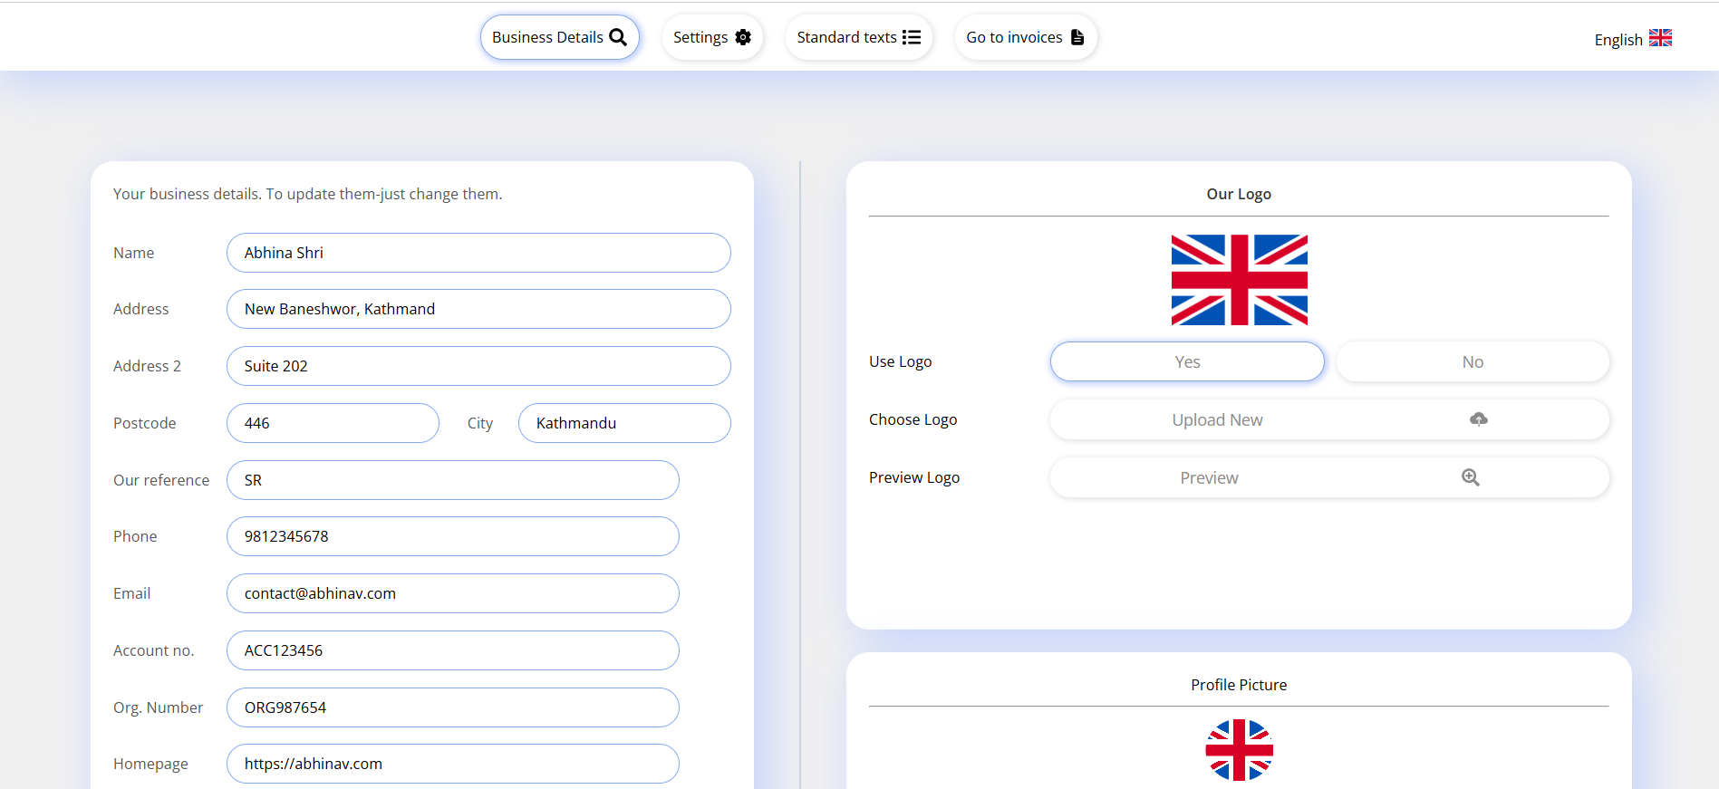Image resolution: width=1719 pixels, height=789 pixels.
Task: Open the Standard texts tab
Action: (846, 37)
